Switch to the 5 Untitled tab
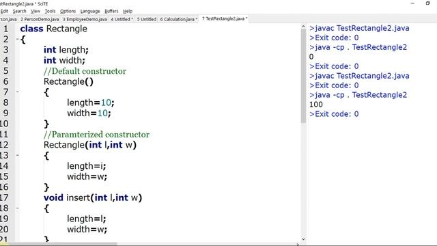Screen dimensions: 437x246 (147, 19)
